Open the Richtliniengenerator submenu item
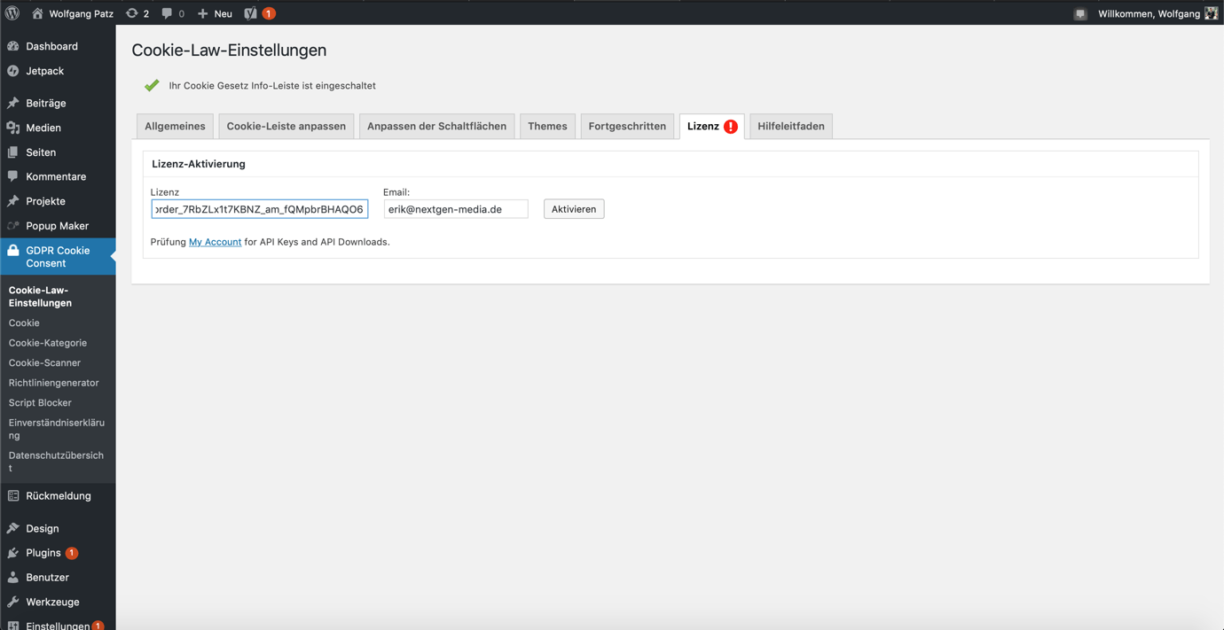 point(54,383)
